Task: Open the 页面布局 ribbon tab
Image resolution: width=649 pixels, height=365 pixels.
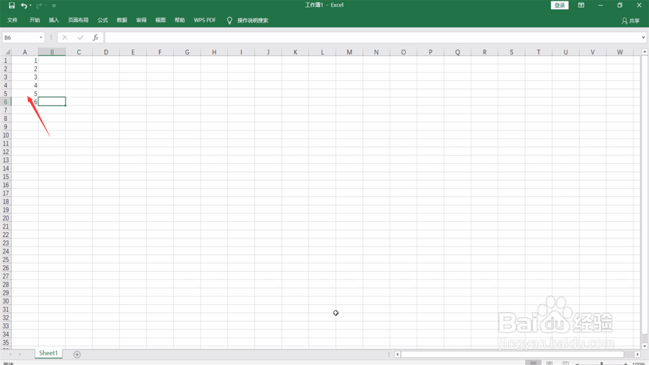Action: [79, 20]
